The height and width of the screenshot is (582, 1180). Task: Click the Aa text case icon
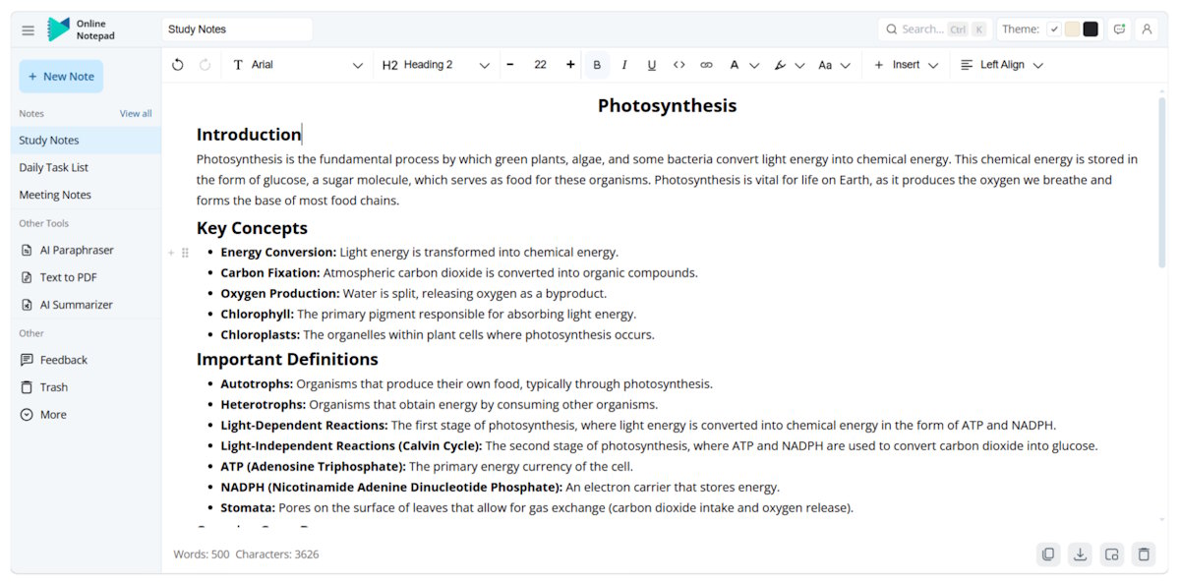[825, 65]
